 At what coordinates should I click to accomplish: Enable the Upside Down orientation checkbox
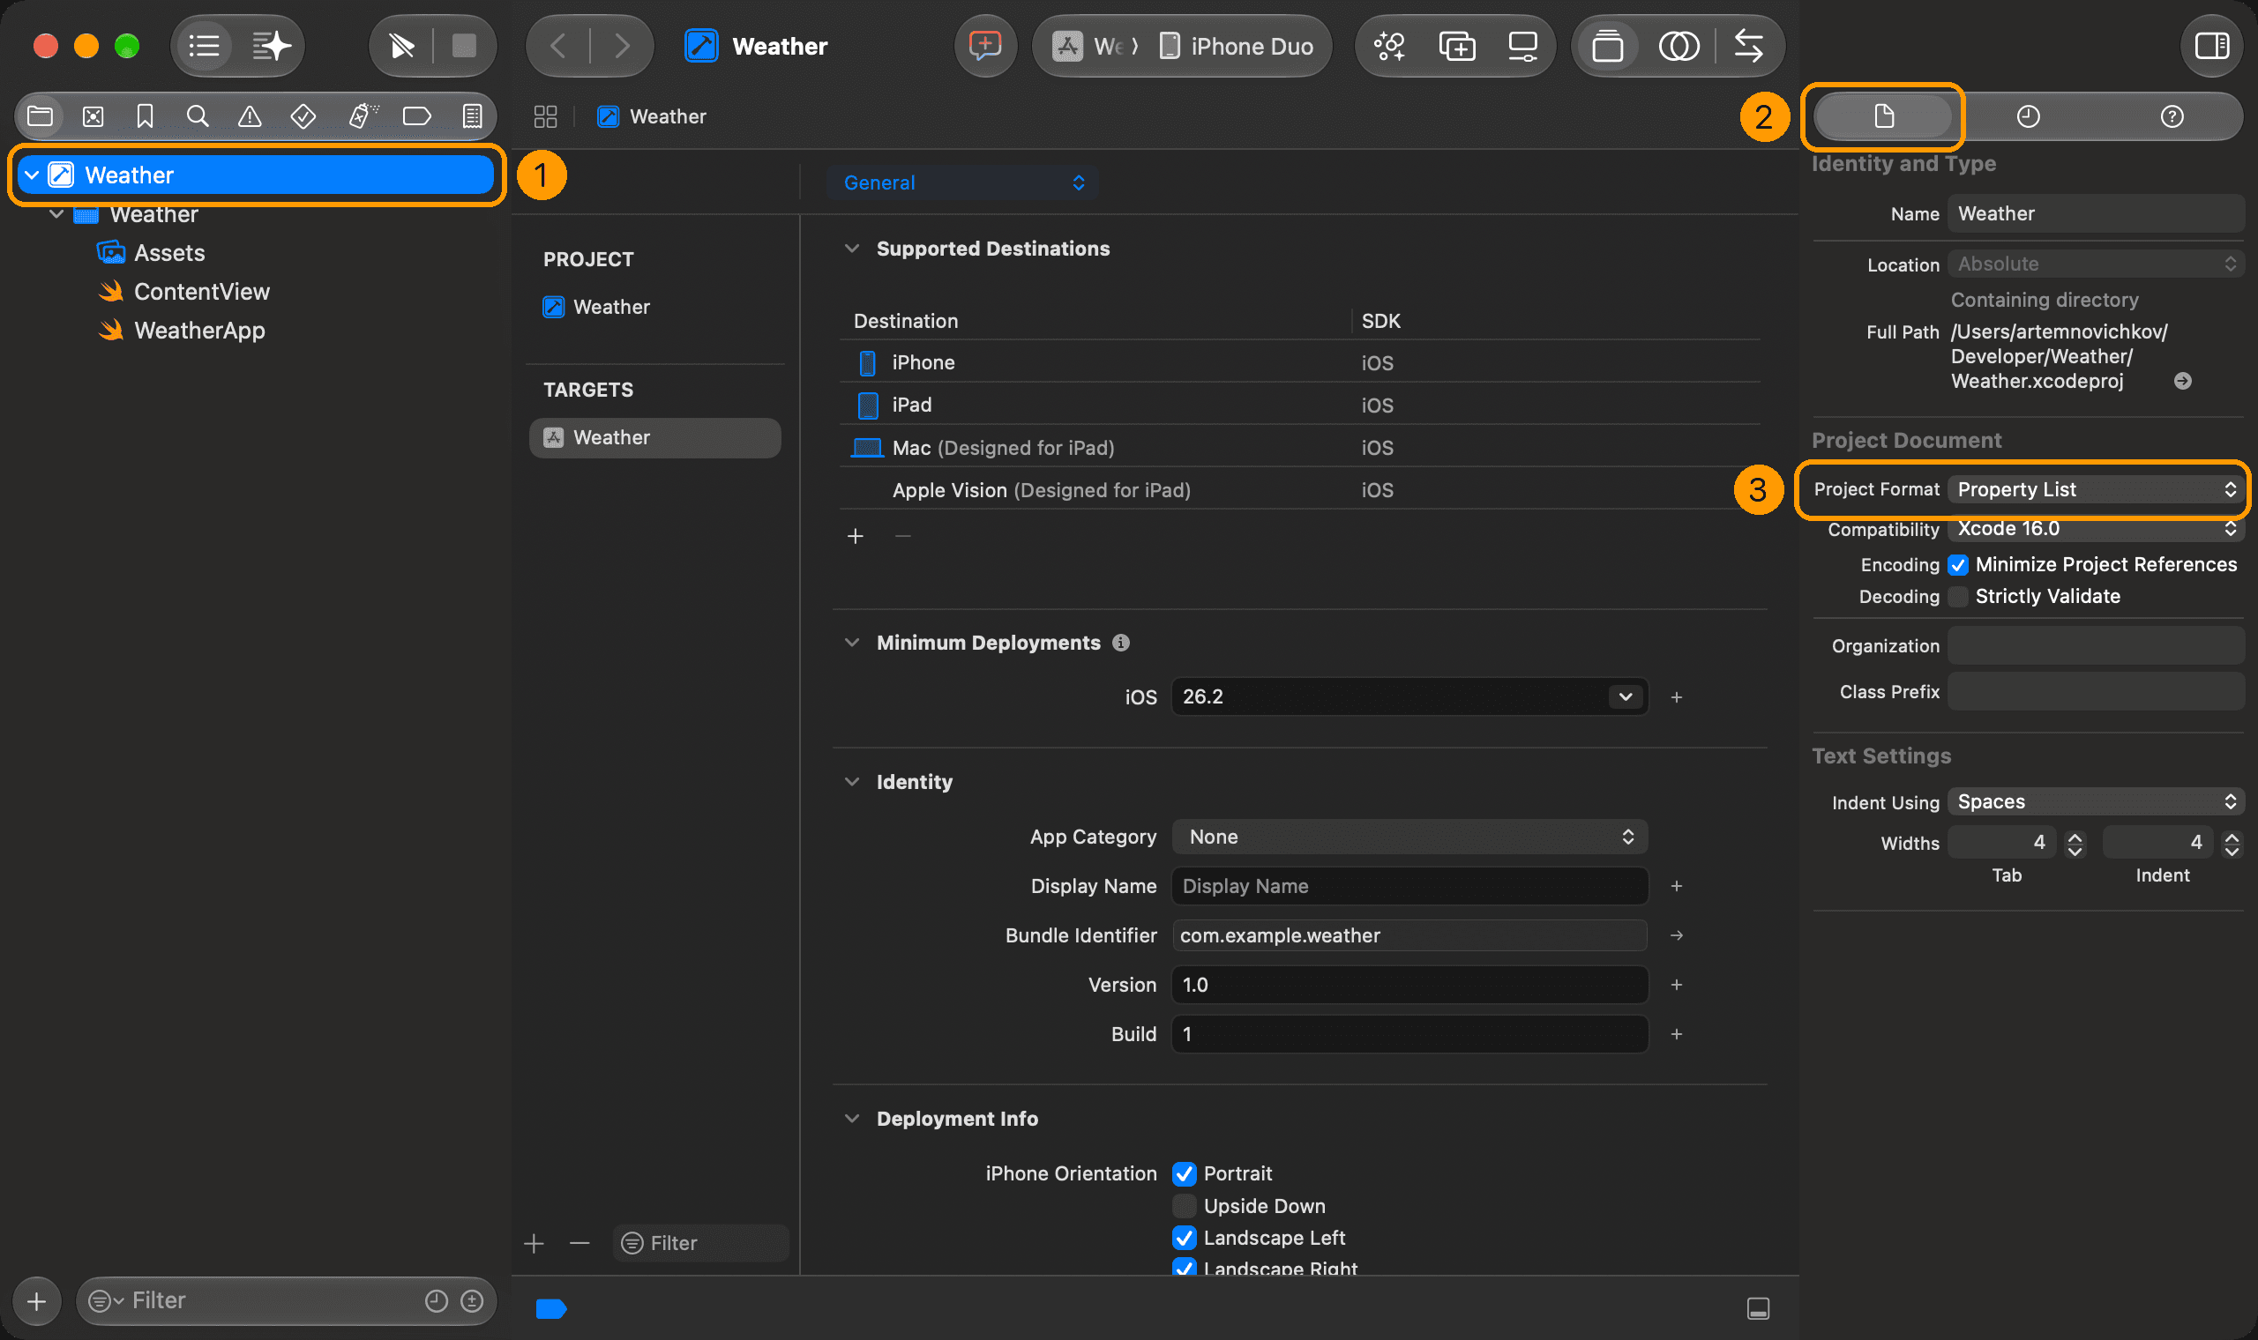pyautogui.click(x=1184, y=1206)
